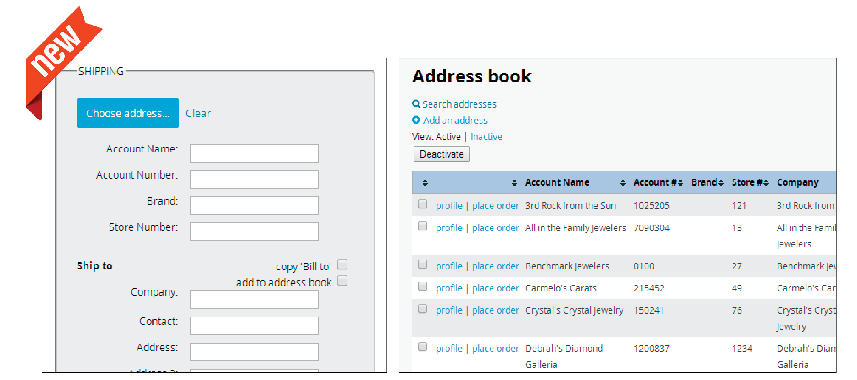The width and height of the screenshot is (857, 380).
Task: Click sort arrows left of Account Name header
Action: coord(514,183)
